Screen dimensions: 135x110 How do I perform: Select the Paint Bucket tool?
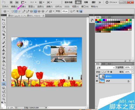coord(4,61)
